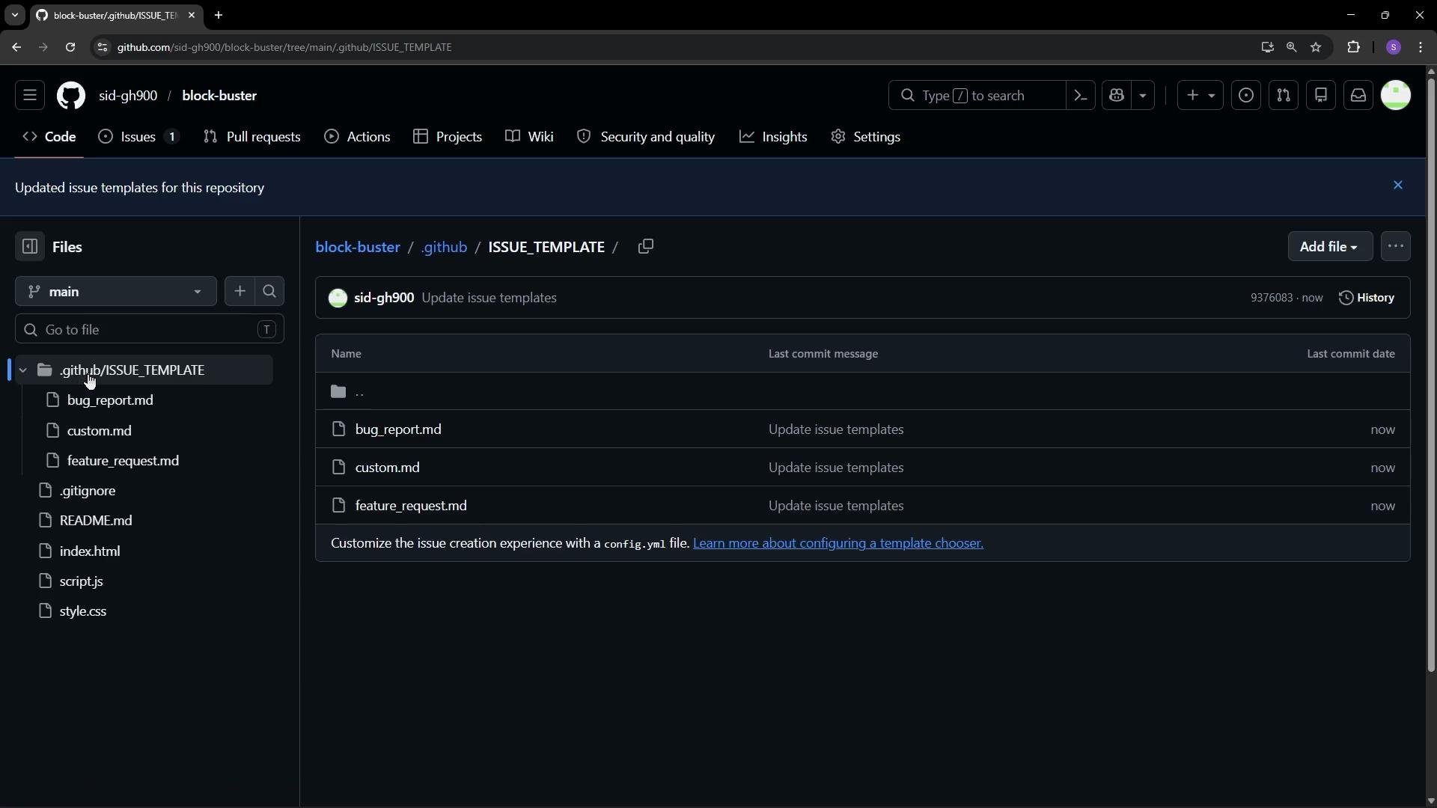
Task: Open feature_request.md in file tree
Action: (123, 461)
